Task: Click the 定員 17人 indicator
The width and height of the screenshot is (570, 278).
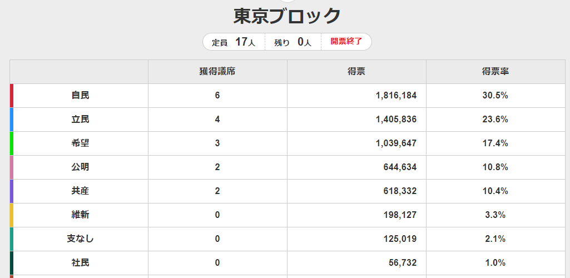Action: pos(234,42)
